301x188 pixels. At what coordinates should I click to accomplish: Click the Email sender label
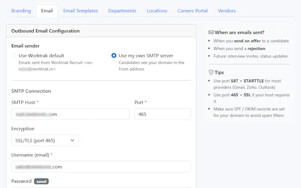tap(25, 46)
